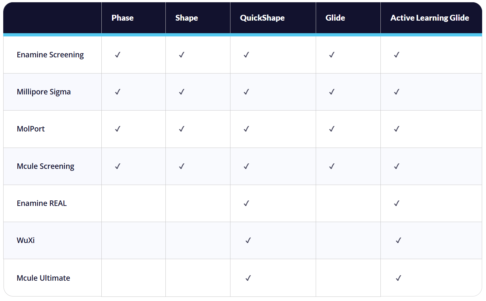Click the Mcule Screening Phase checkmark
Image resolution: width=486 pixels, height=301 pixels.
click(118, 166)
